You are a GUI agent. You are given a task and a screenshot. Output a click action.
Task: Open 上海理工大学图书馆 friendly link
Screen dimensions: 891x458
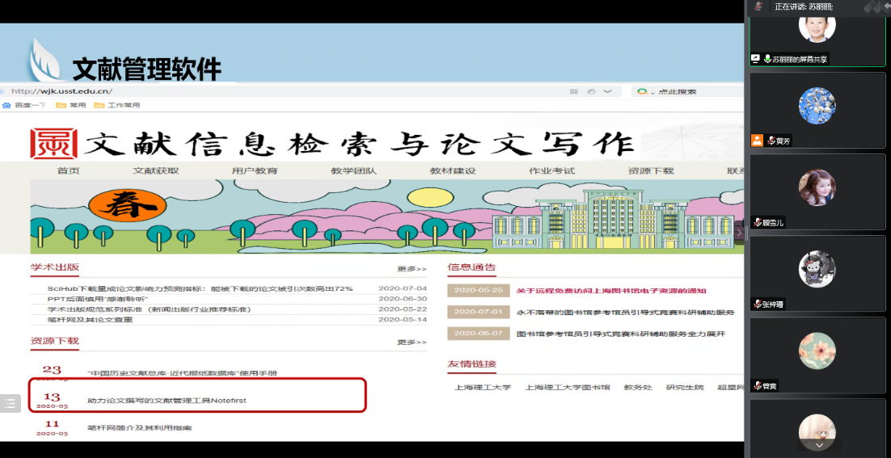(x=567, y=388)
